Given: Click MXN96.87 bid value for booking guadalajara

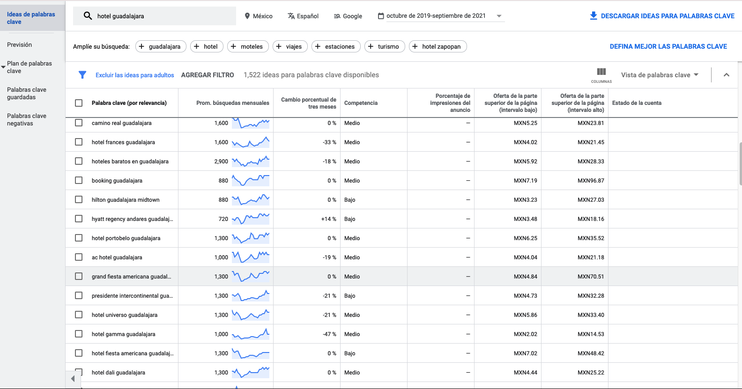Looking at the screenshot, I should pyautogui.click(x=591, y=180).
